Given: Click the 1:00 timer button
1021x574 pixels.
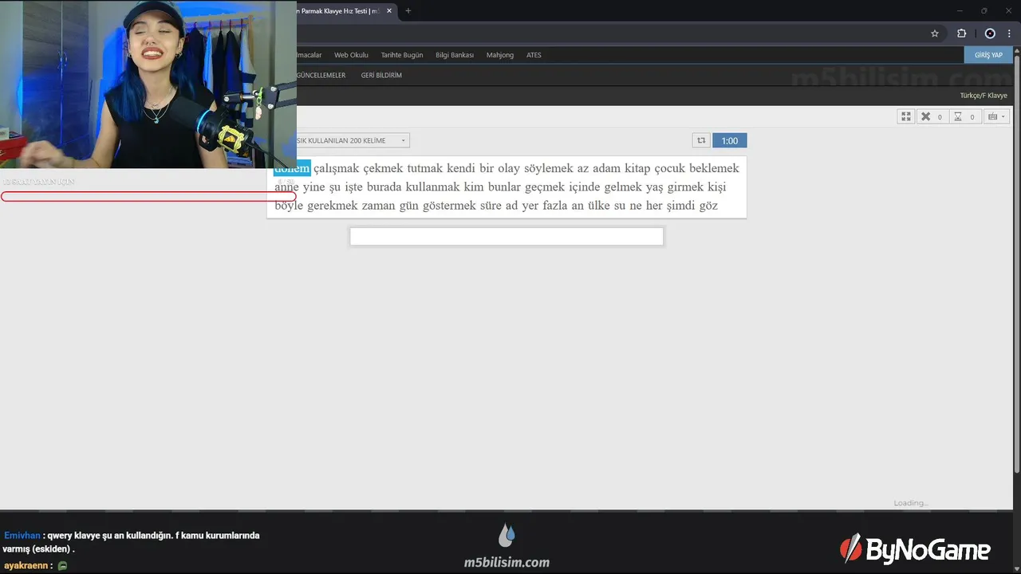Looking at the screenshot, I should [730, 140].
